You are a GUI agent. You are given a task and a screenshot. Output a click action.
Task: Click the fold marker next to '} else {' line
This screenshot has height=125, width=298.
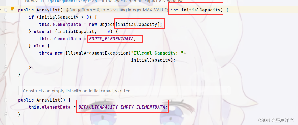click(6, 46)
